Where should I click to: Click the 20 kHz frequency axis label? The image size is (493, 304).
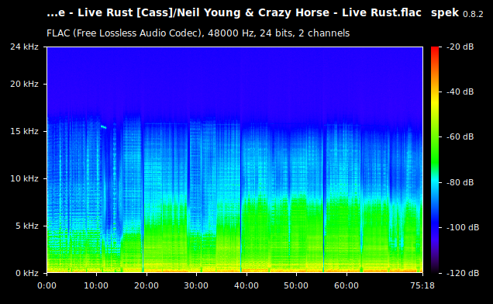coord(24,84)
